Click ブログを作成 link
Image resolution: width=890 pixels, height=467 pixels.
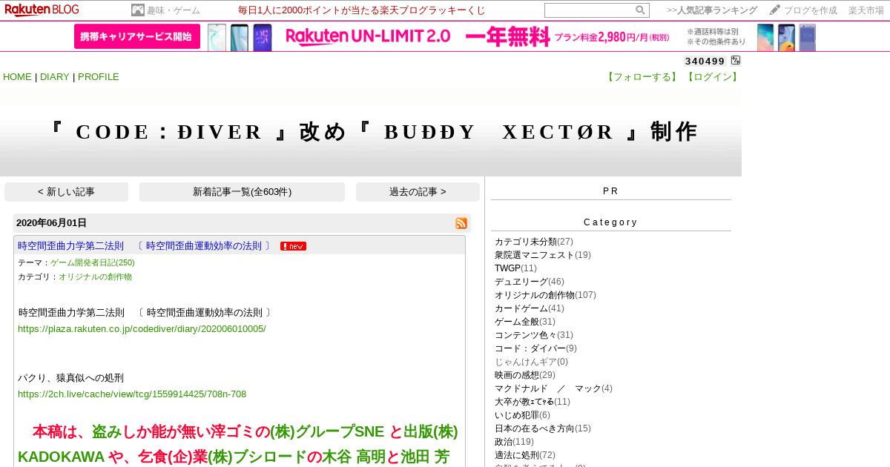(x=811, y=10)
